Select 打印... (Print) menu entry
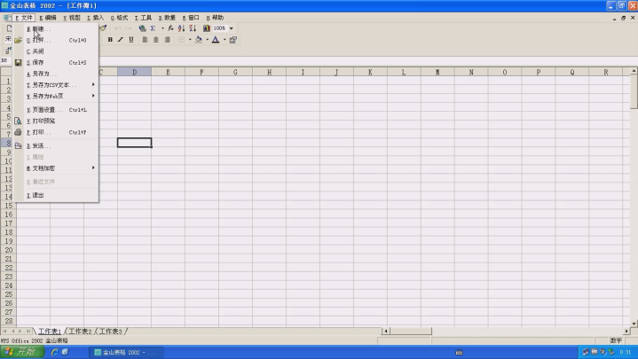 click(x=56, y=132)
